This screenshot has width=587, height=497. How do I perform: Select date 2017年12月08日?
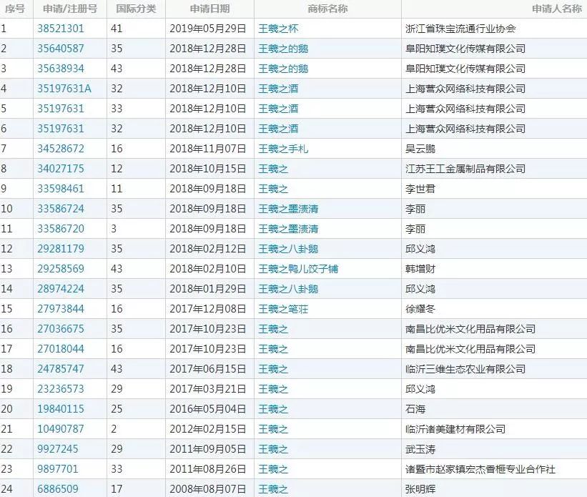coord(208,310)
